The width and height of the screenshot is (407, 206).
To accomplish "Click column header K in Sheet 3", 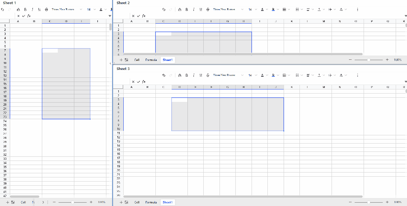I will pos(292,87).
